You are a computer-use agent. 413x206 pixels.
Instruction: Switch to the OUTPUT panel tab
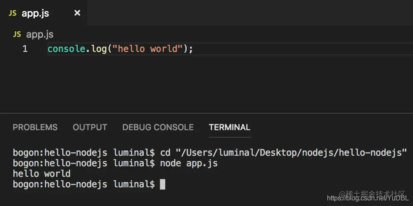90,127
